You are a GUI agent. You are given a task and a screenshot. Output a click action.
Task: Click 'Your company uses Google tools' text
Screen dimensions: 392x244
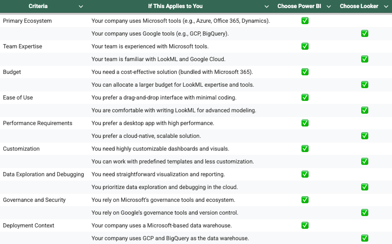(x=160, y=34)
